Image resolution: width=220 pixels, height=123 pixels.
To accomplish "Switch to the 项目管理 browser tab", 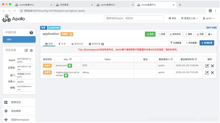I will [74, 5].
